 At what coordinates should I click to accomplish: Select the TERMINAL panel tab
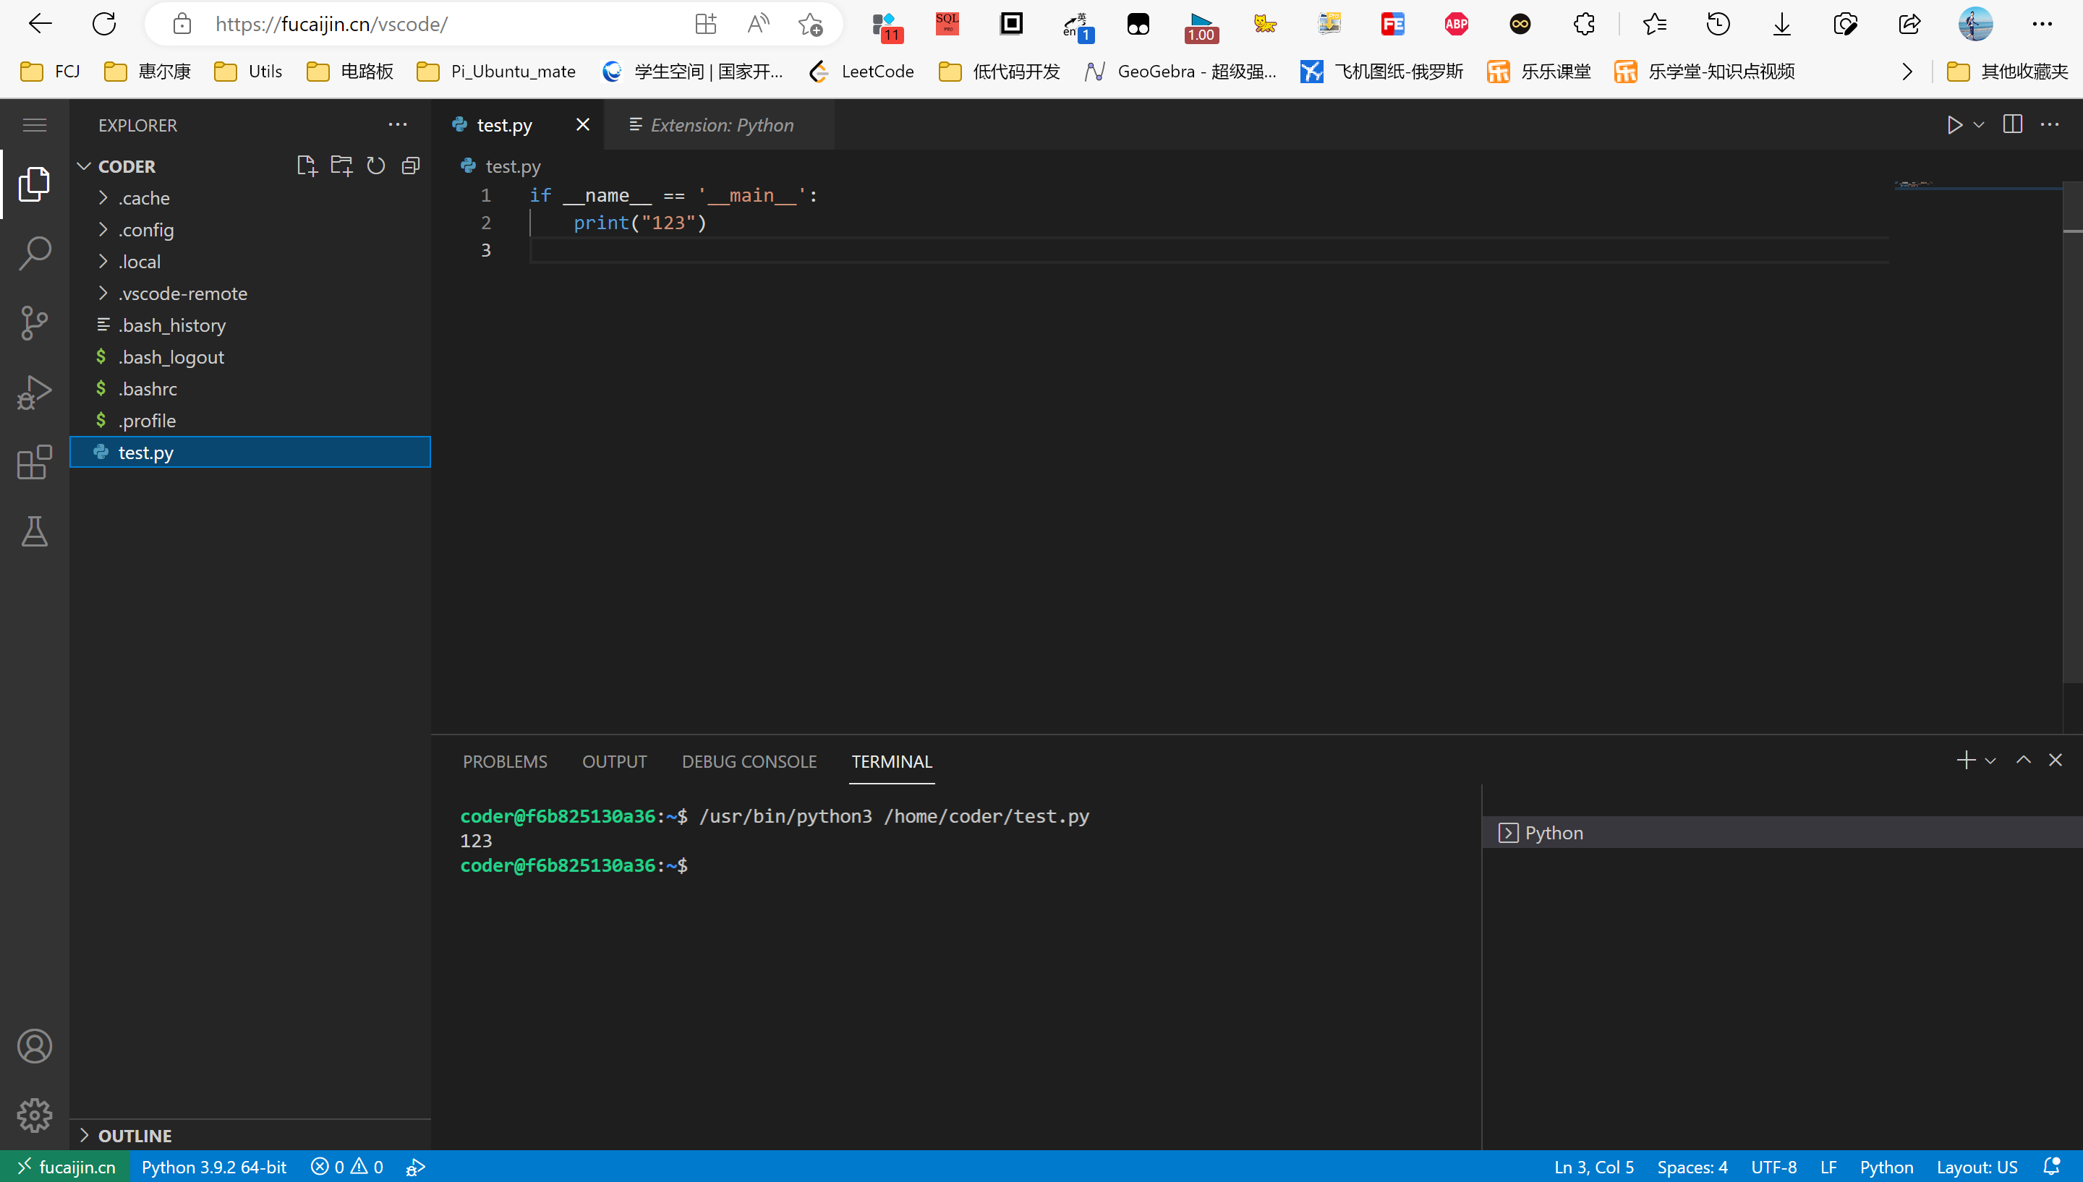click(x=891, y=761)
